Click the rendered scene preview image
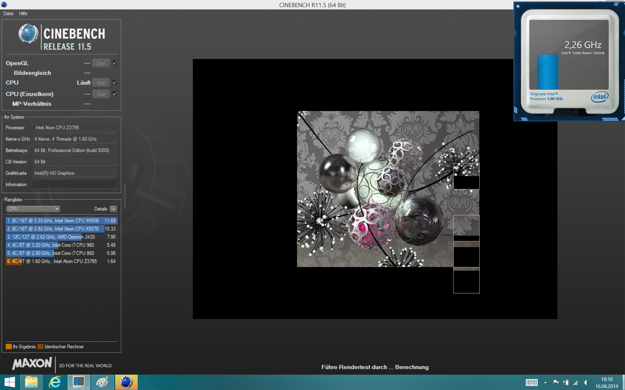 (x=388, y=189)
